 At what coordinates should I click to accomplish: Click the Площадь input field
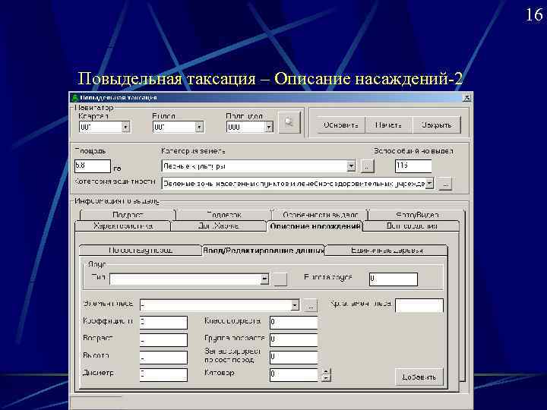coord(93,166)
